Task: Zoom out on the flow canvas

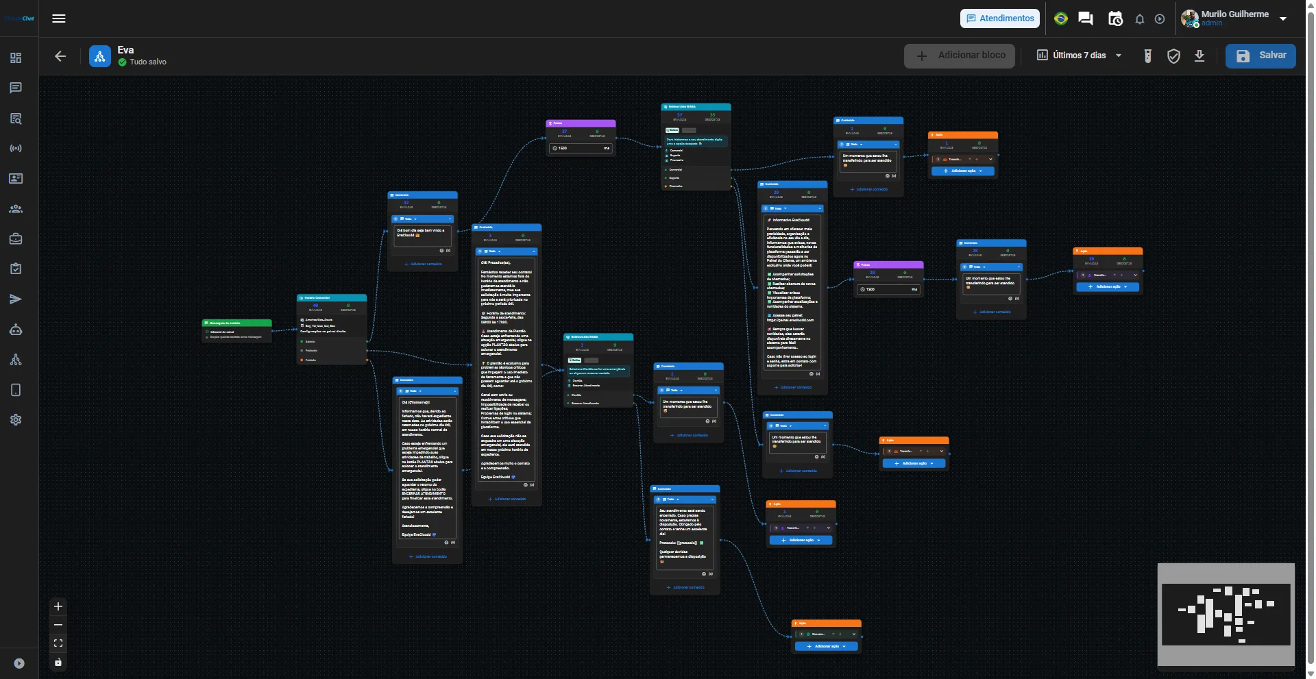Action: pos(58,625)
